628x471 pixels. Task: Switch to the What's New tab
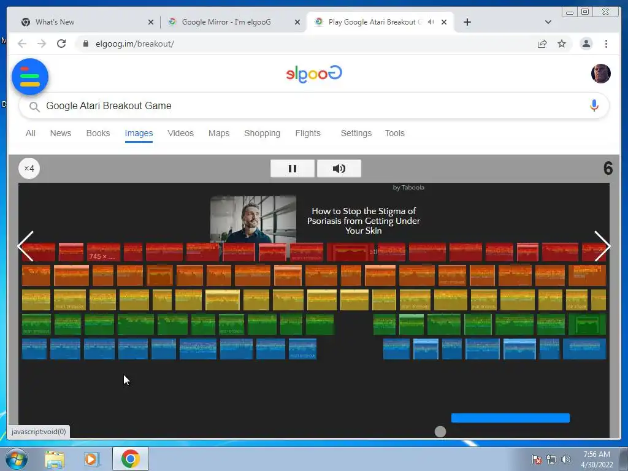(x=87, y=22)
